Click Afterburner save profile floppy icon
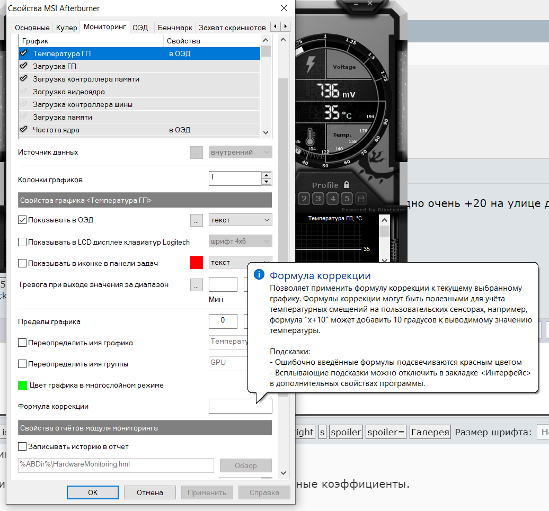The image size is (549, 511). click(361, 199)
